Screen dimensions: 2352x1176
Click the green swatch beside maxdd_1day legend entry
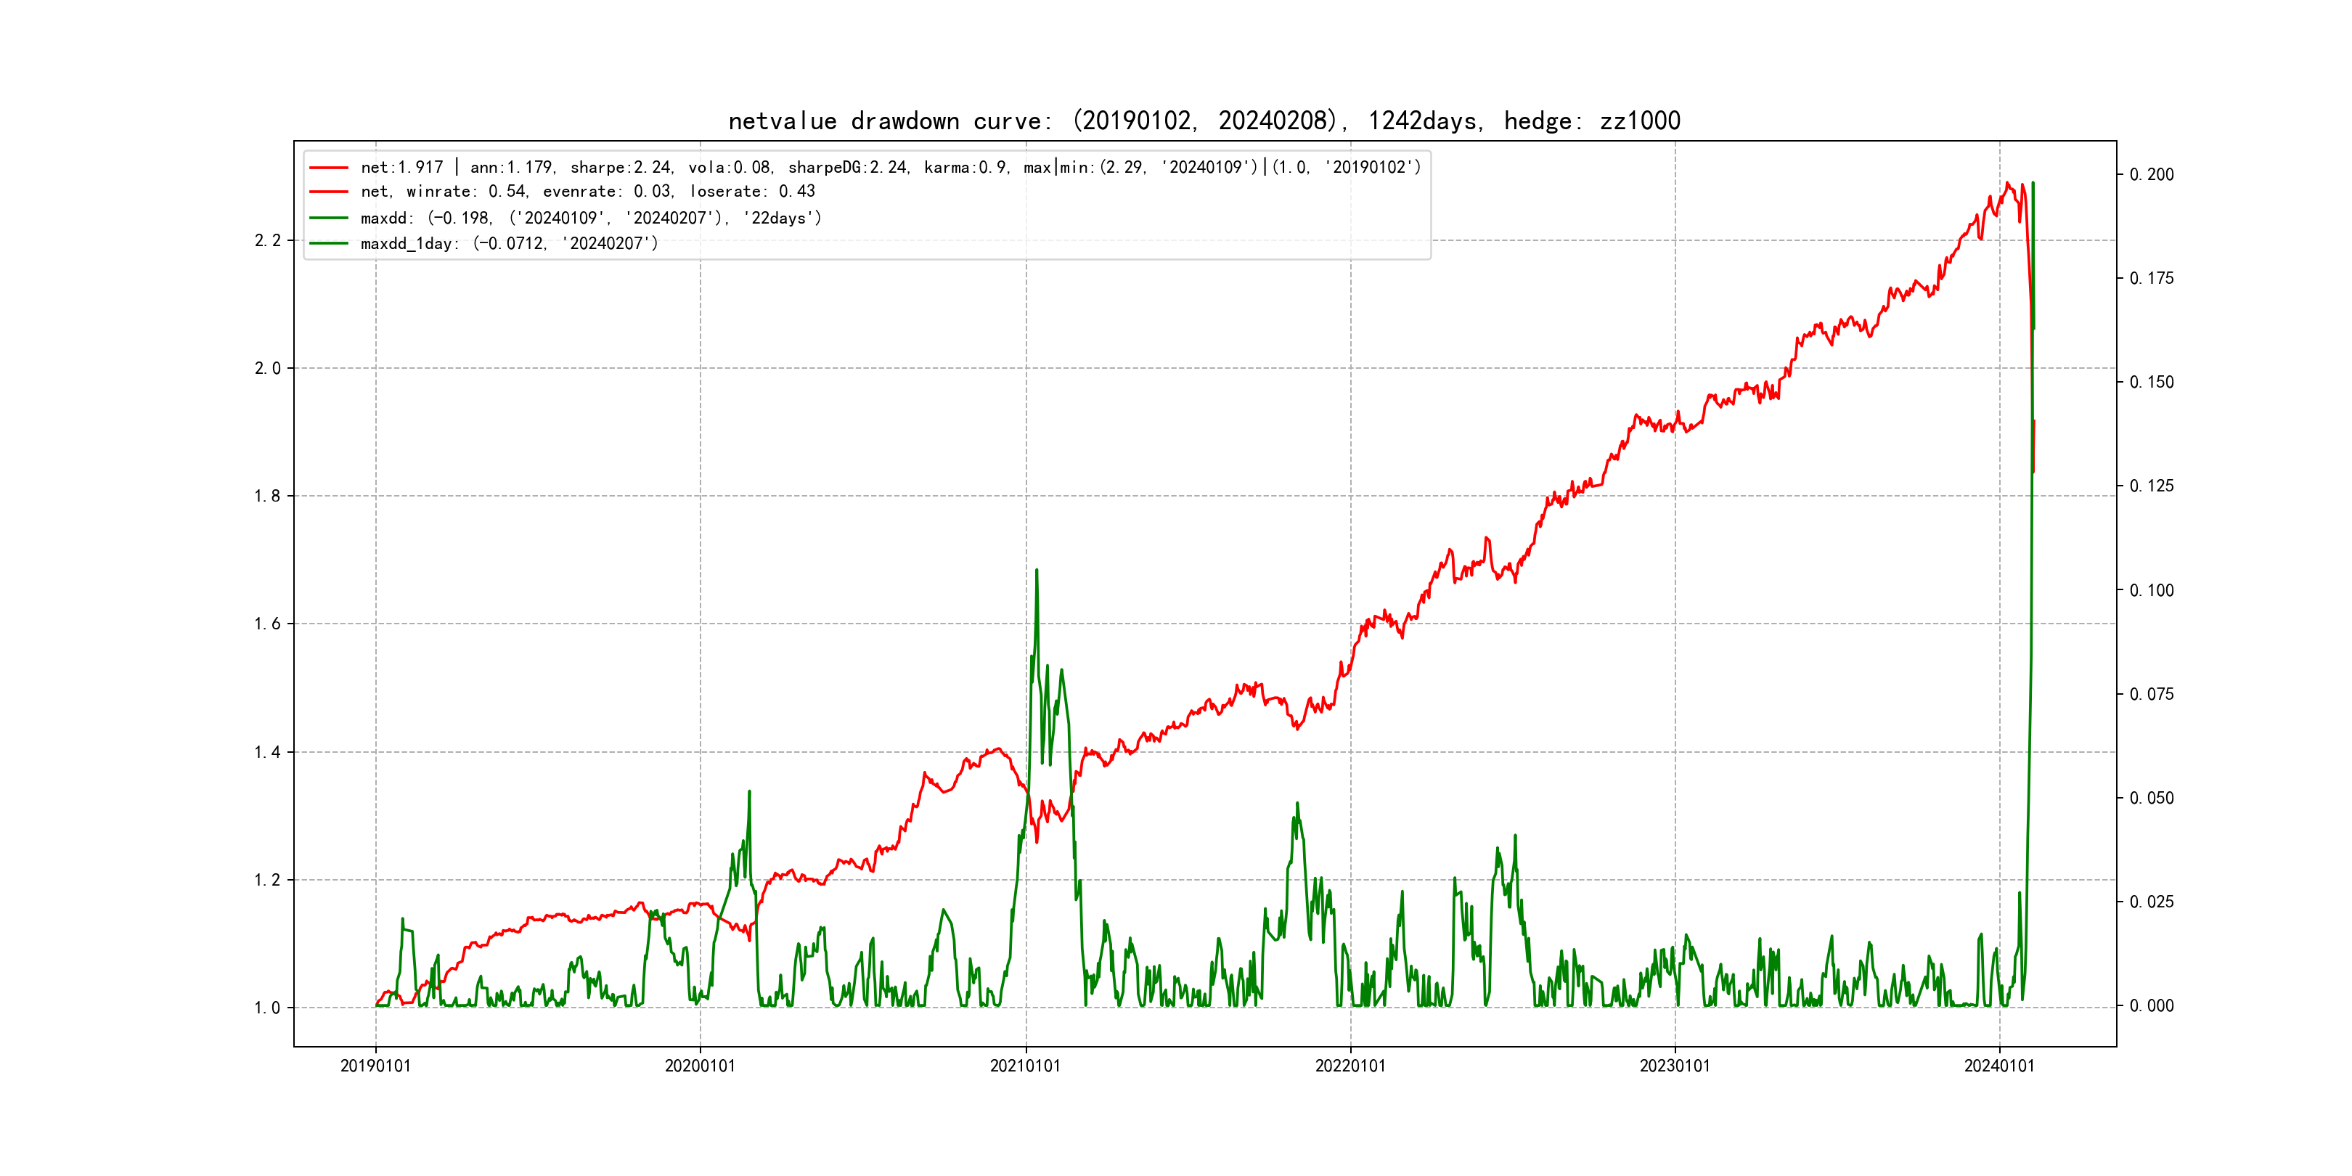(329, 244)
